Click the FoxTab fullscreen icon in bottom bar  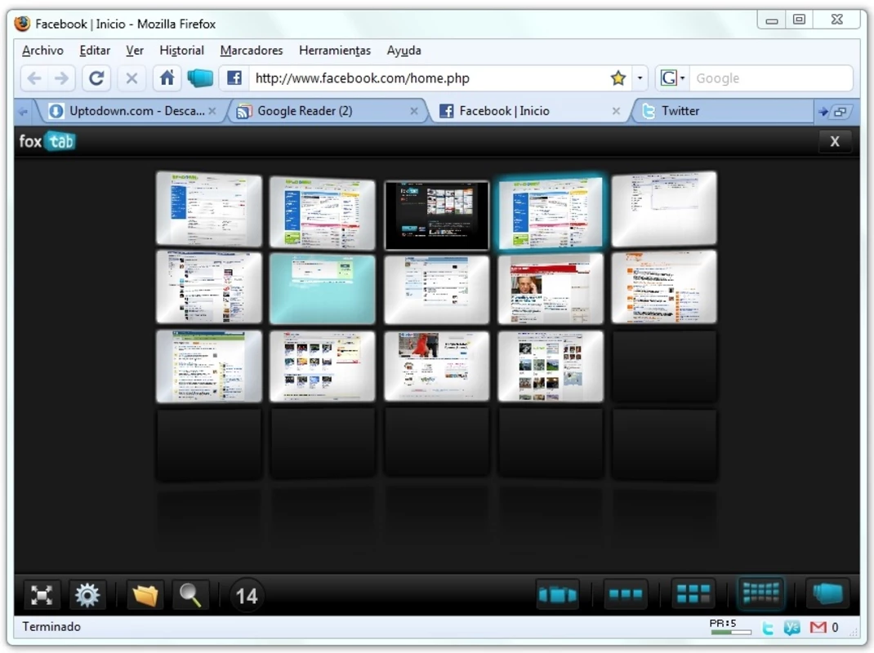(x=42, y=595)
